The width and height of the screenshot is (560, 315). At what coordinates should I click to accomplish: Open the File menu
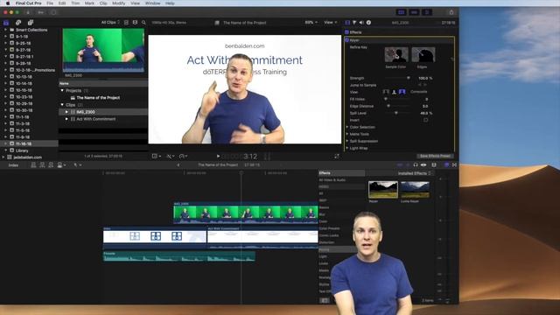50,3
